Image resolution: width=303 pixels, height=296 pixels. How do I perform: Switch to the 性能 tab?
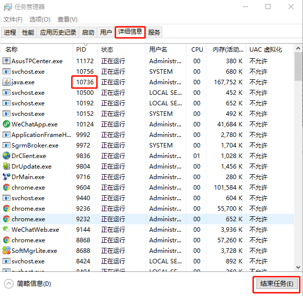(28, 32)
